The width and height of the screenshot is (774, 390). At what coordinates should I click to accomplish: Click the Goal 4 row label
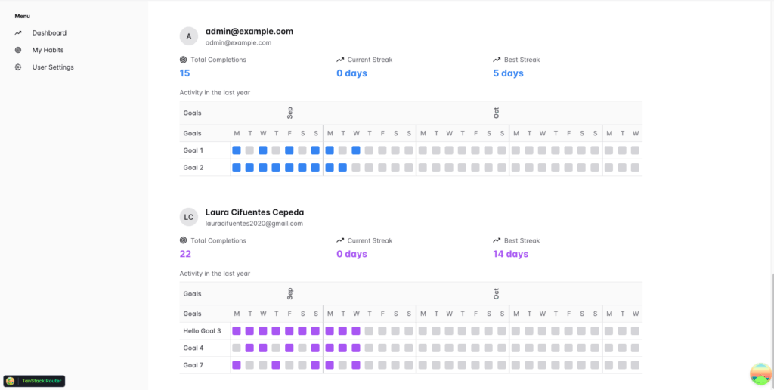[x=193, y=348]
